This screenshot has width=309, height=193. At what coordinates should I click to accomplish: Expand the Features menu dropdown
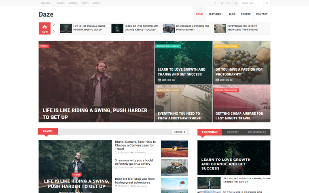tap(216, 14)
